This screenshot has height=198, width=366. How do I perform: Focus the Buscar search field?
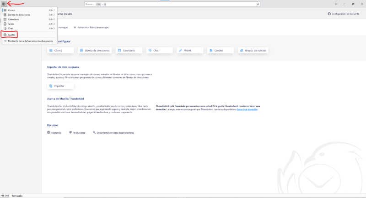pos(172,4)
